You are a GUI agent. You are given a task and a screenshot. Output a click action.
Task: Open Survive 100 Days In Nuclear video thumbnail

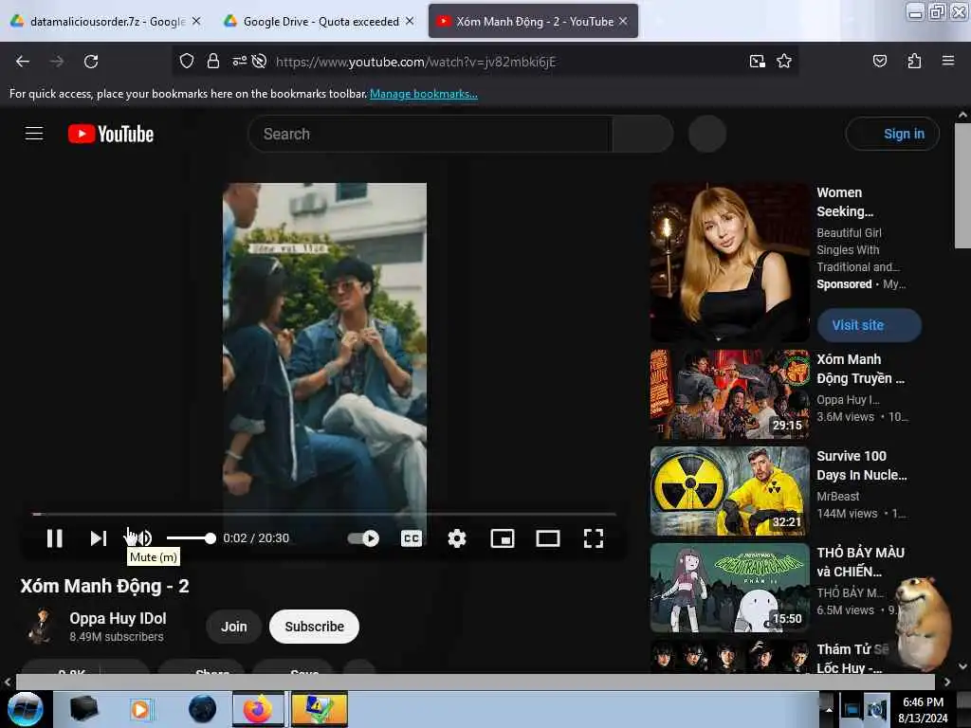point(729,491)
